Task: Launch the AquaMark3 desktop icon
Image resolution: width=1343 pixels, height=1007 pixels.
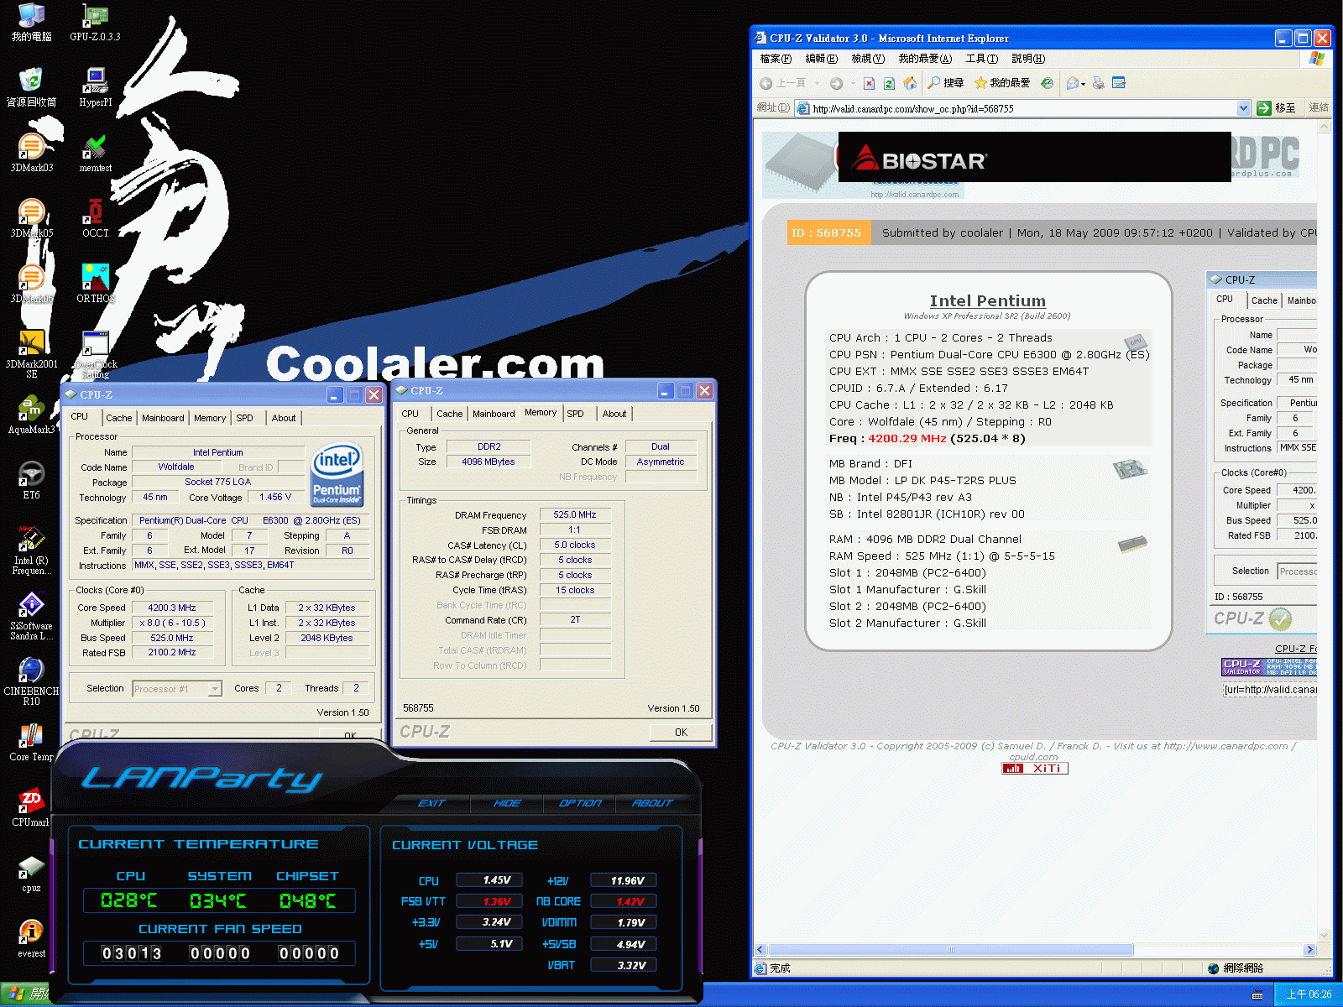Action: 32,415
